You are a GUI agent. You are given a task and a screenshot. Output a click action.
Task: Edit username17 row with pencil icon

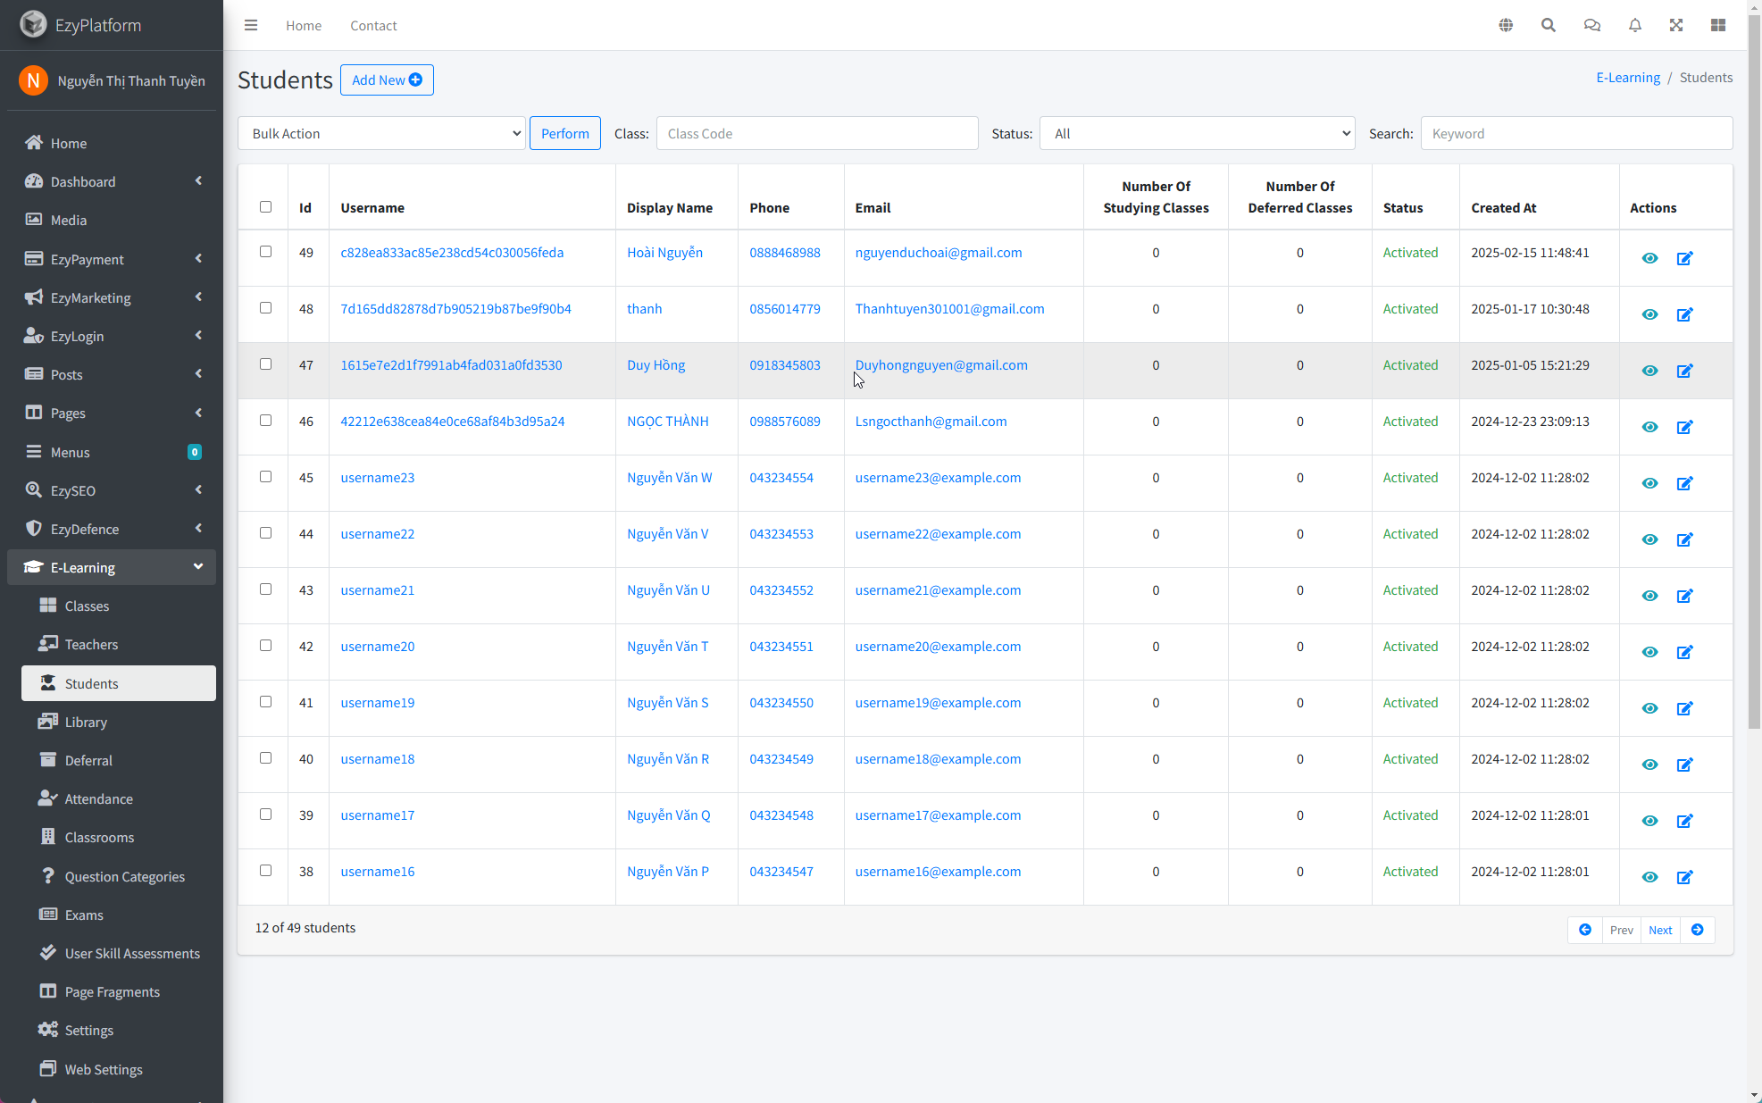(x=1684, y=821)
